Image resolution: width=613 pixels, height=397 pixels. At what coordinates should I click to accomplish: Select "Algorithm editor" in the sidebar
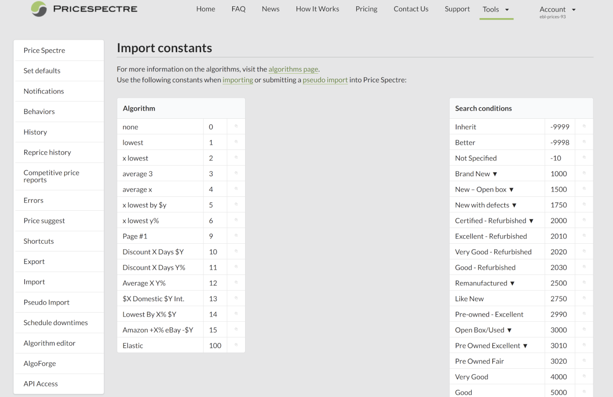(x=49, y=343)
